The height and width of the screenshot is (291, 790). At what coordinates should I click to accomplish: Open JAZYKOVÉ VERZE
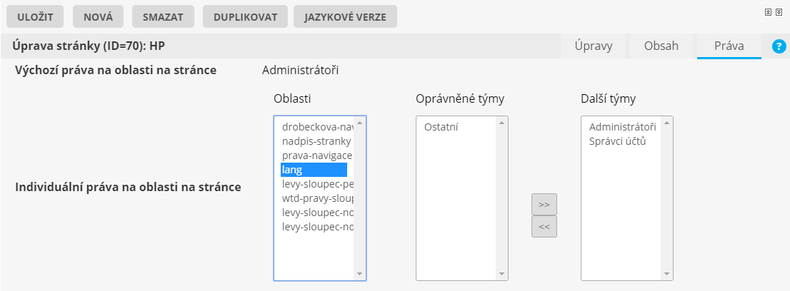point(345,17)
